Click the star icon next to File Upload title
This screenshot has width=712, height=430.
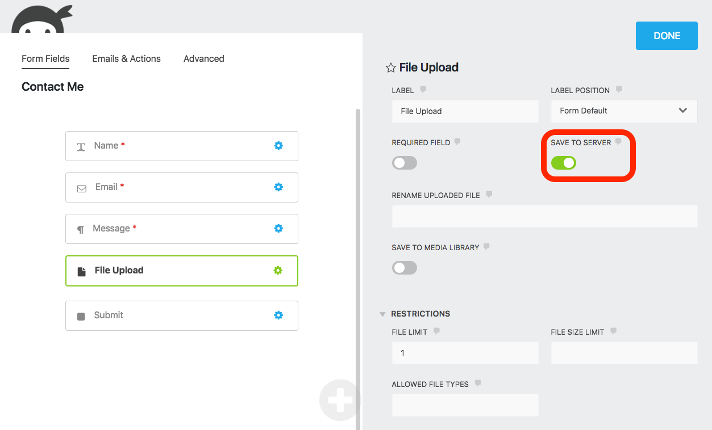390,68
